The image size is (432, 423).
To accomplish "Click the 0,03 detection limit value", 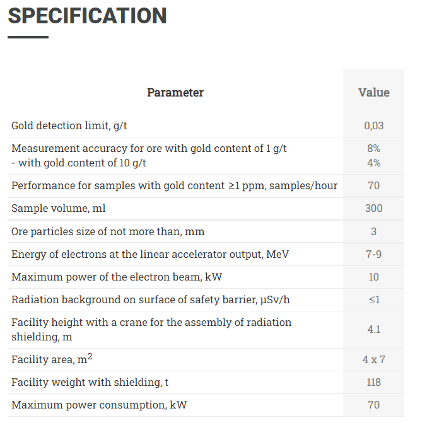I will point(374,125).
